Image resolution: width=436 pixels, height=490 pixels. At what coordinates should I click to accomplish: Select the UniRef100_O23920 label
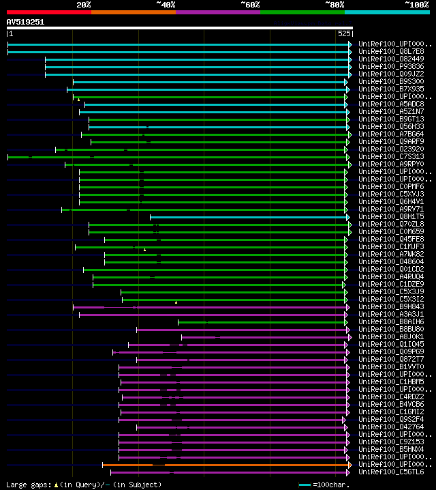click(x=391, y=149)
